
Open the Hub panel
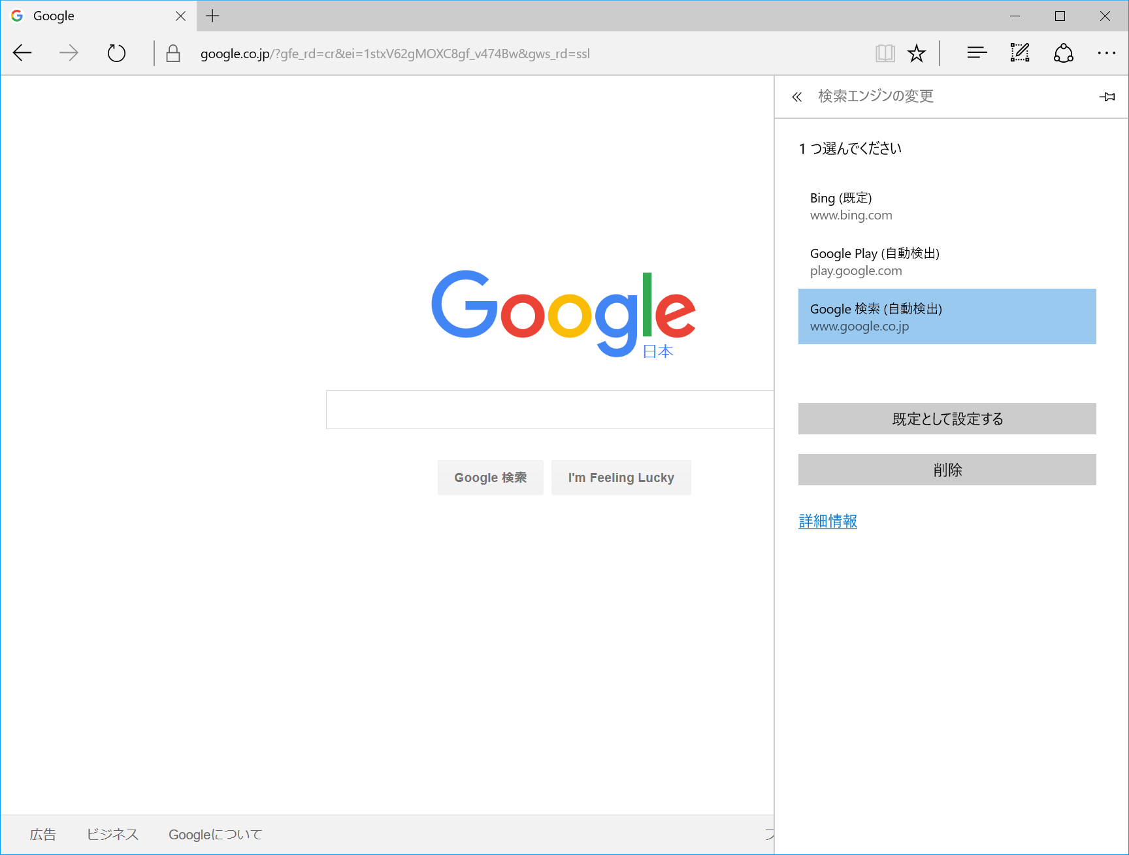tap(976, 53)
